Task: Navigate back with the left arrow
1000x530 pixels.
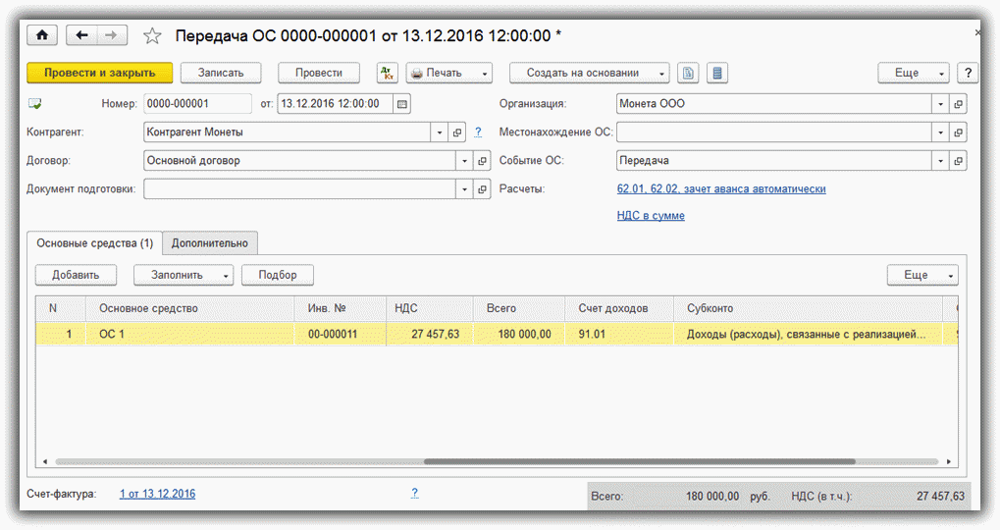Action: 81,35
